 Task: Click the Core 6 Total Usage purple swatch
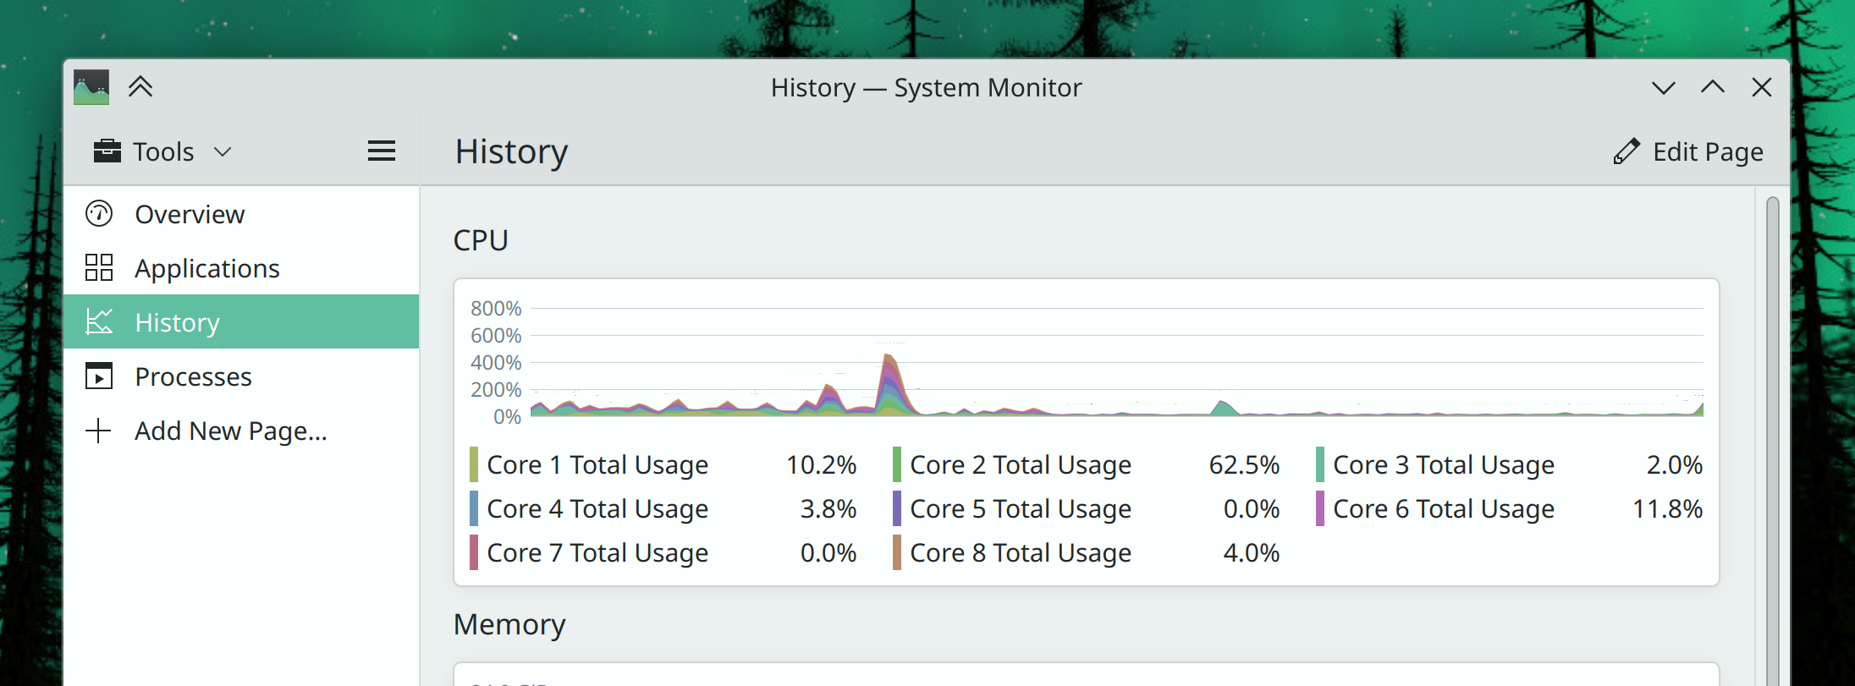pyautogui.click(x=1320, y=508)
